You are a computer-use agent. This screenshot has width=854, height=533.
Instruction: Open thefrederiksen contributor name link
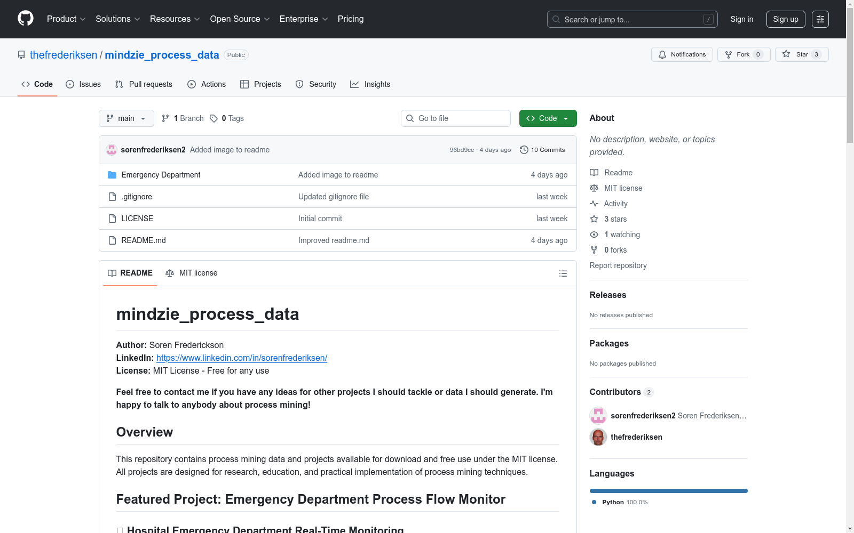[636, 437]
